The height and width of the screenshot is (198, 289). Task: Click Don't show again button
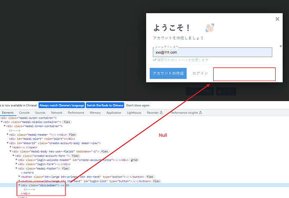click(x=138, y=105)
